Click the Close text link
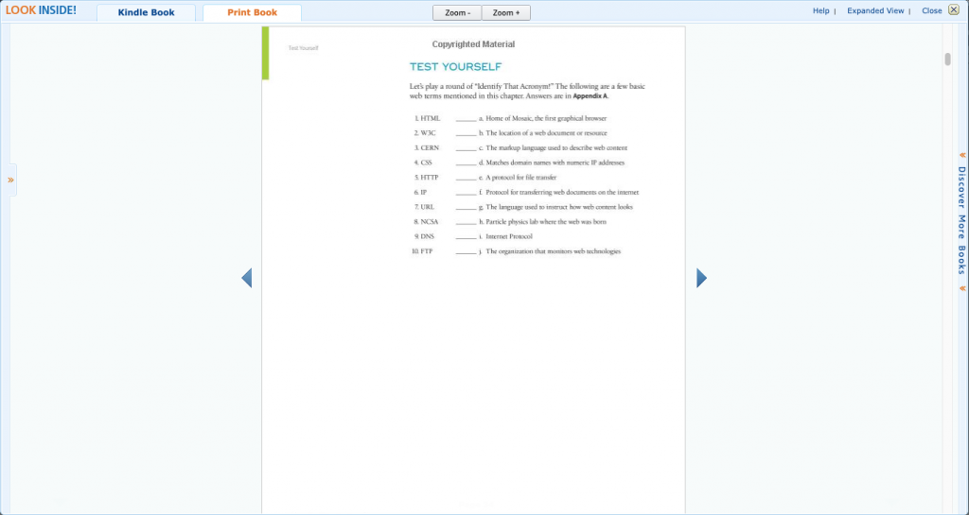 point(931,11)
